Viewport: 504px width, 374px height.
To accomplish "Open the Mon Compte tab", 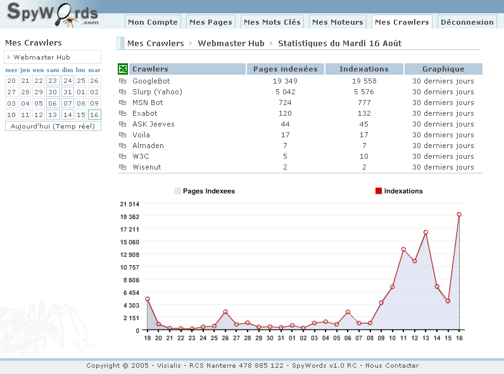I will (153, 22).
